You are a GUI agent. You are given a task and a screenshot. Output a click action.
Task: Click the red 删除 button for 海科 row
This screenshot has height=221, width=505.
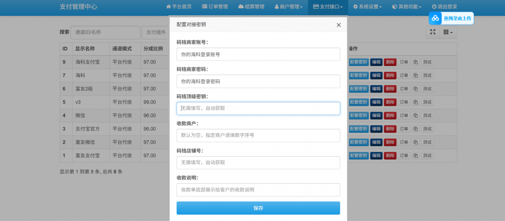coord(390,75)
